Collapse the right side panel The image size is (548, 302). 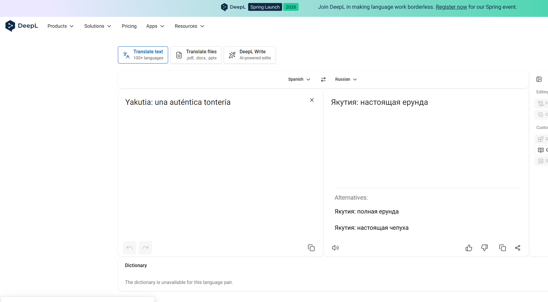tap(539, 79)
